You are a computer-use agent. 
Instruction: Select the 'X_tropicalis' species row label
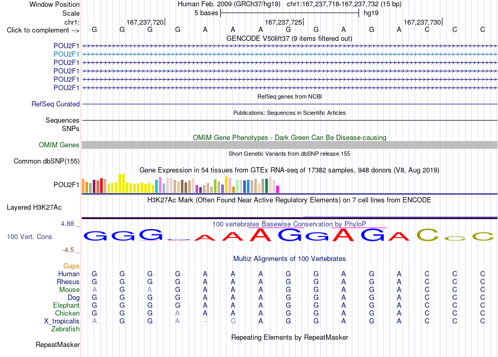62,321
